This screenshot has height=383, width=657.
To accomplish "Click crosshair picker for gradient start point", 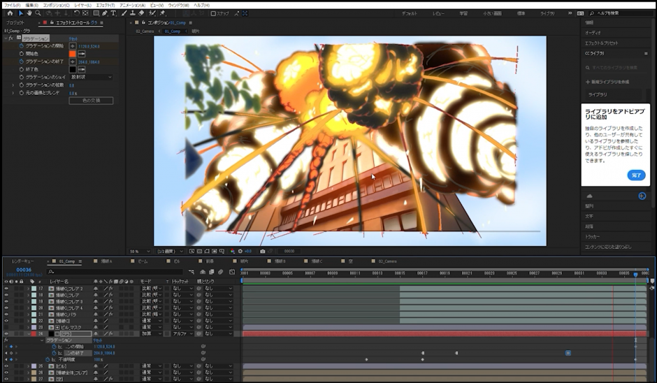I will (73, 46).
